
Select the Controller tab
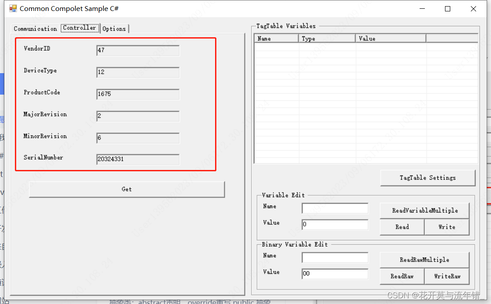coord(80,28)
